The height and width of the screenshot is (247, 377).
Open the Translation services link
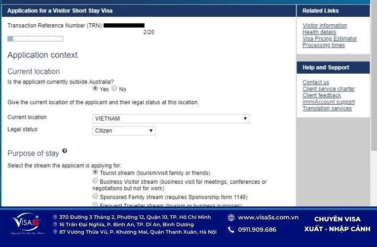(x=327, y=108)
